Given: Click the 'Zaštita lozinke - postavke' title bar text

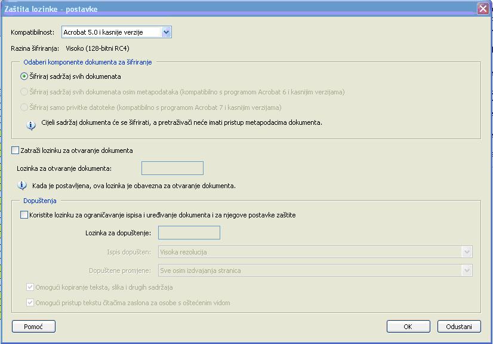Looking at the screenshot, I should tap(51, 9).
